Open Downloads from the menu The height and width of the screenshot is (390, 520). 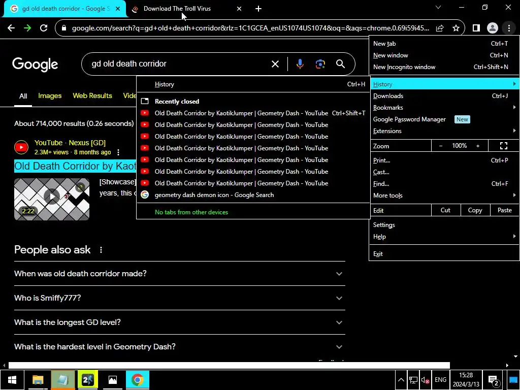[444, 96]
